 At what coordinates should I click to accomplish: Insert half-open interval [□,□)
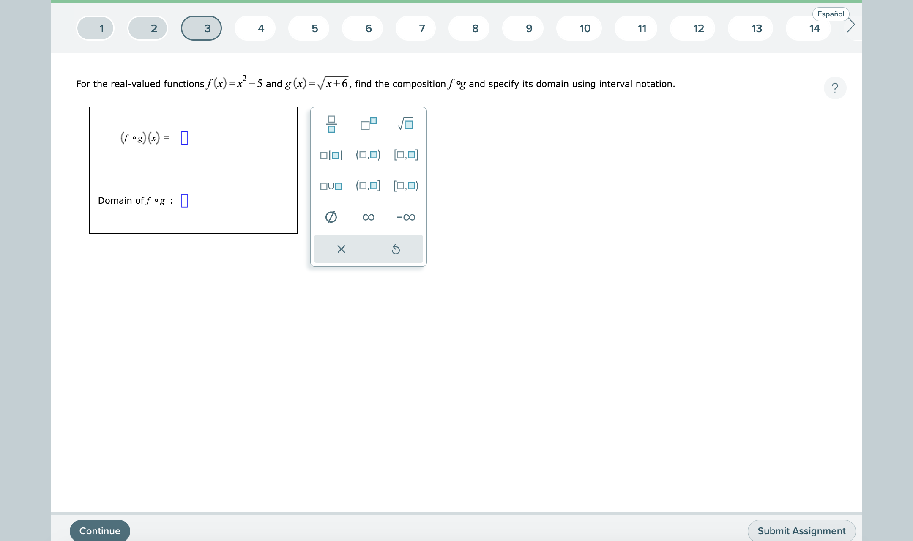pos(406,186)
